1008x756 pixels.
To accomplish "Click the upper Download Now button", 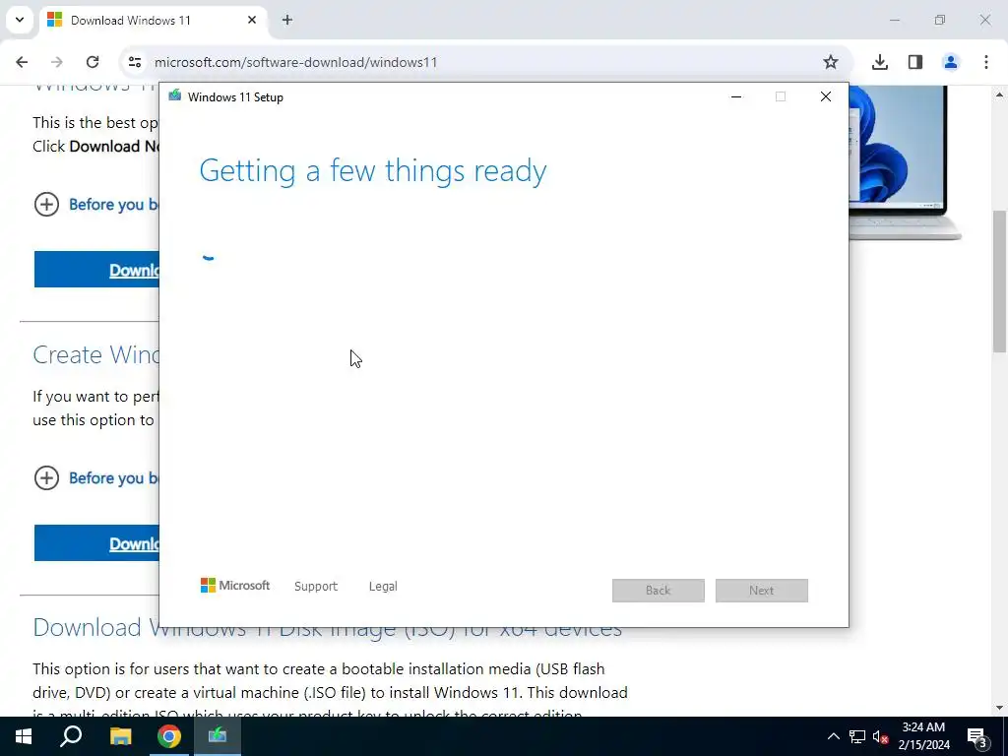I will pos(96,270).
